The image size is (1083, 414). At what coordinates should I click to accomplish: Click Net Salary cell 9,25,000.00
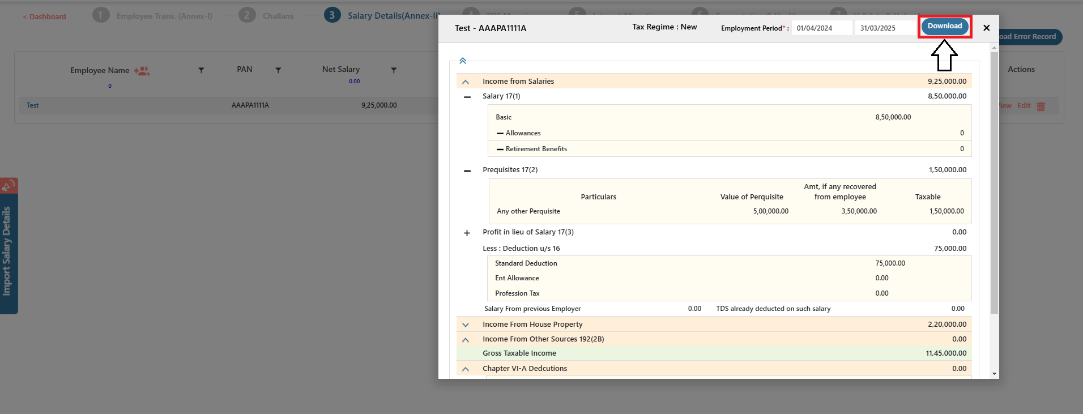click(379, 105)
